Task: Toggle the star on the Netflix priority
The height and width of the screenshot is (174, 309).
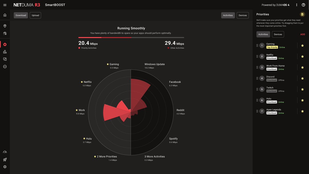Action: point(302,56)
